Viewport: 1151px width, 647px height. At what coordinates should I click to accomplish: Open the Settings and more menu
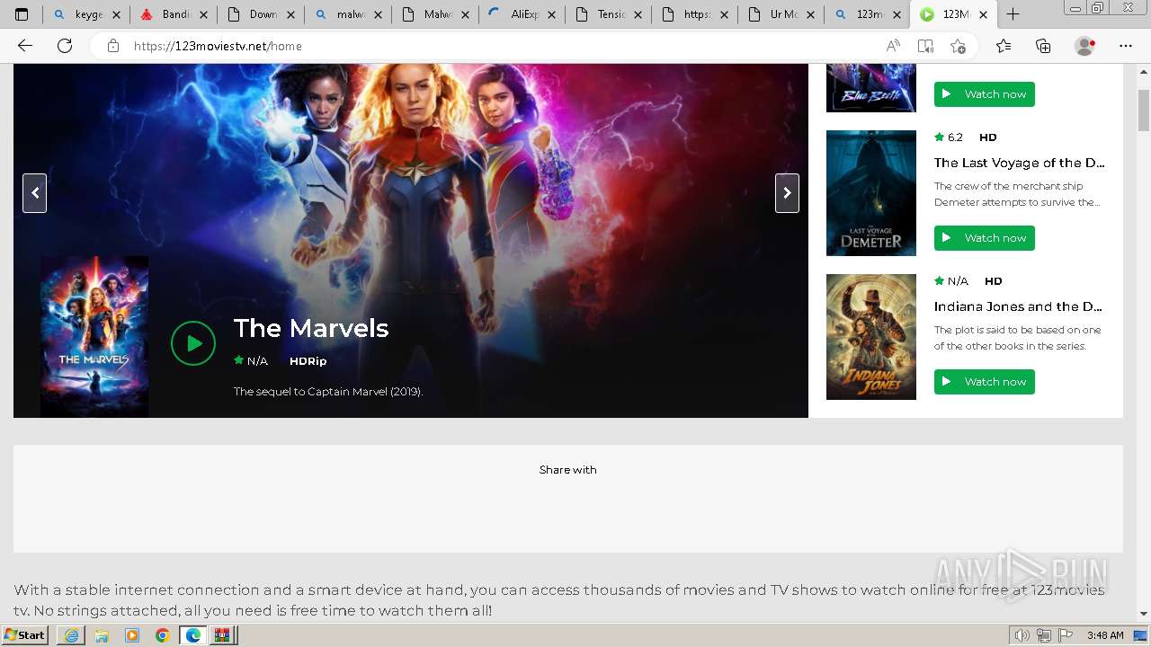1126,46
